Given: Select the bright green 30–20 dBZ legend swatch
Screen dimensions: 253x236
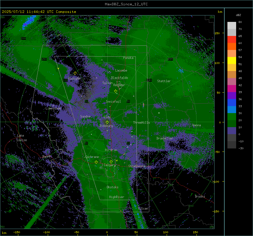Looking at the screenshot, I should tap(232, 117).
